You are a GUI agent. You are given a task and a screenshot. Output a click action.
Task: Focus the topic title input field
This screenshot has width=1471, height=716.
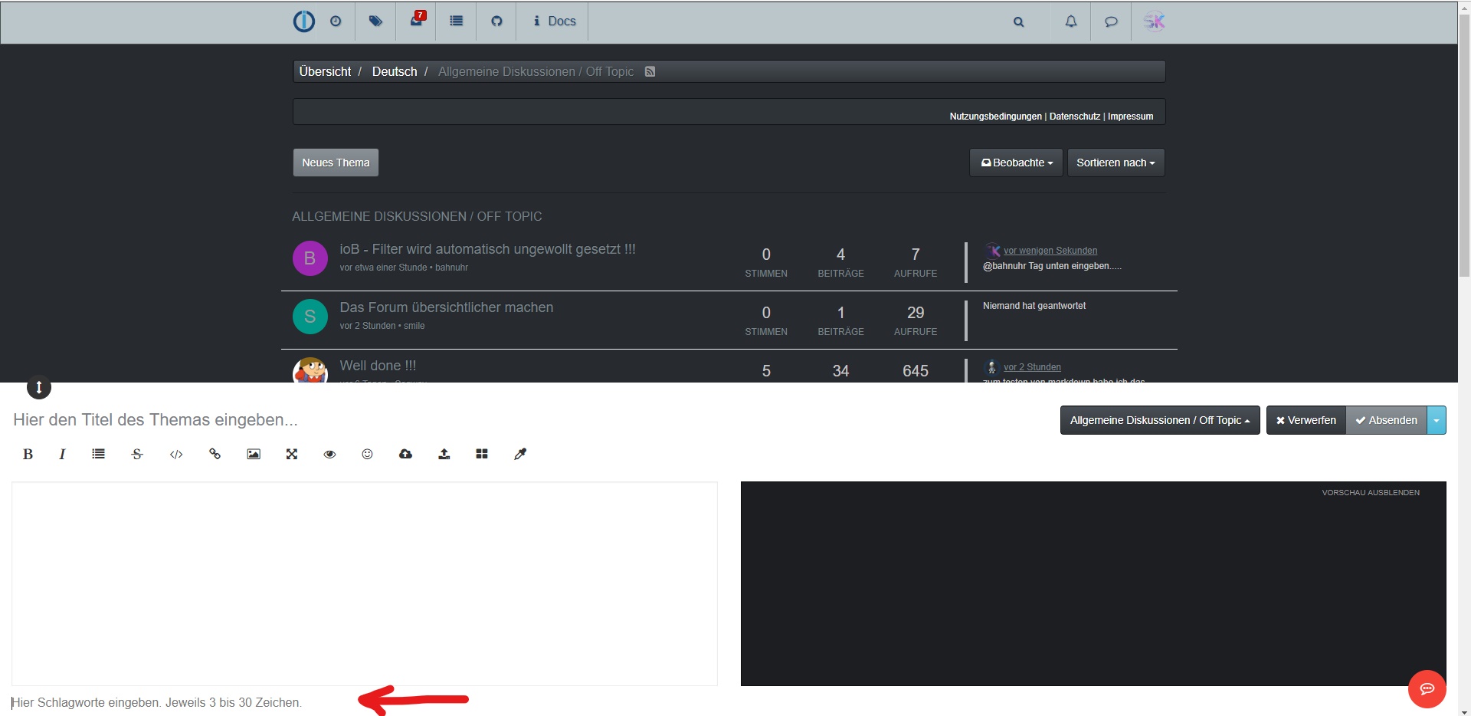[x=529, y=420]
